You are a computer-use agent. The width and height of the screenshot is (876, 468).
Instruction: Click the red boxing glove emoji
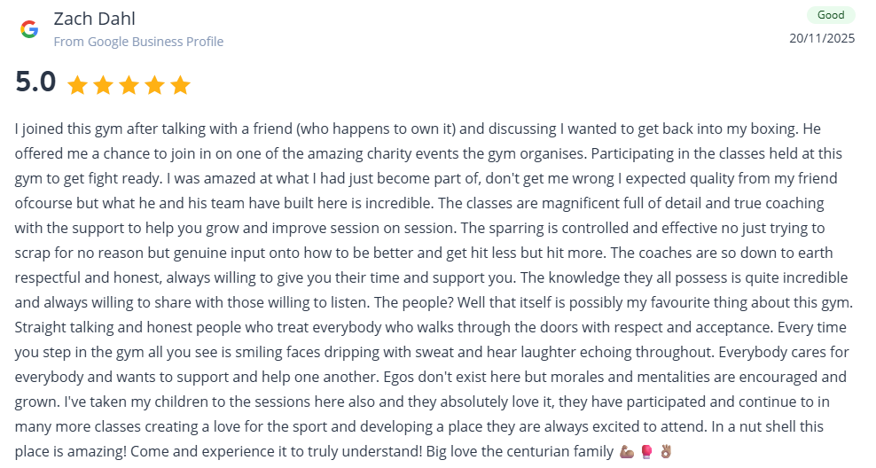click(646, 451)
